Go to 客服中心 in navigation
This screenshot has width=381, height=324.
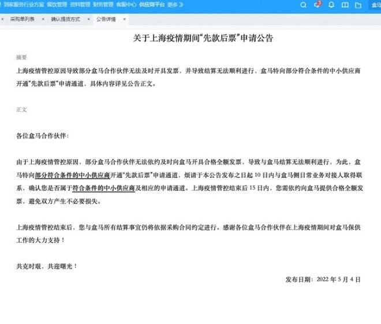[x=125, y=5]
